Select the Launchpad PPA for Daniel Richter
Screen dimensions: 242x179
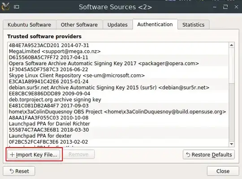click(x=118, y=121)
